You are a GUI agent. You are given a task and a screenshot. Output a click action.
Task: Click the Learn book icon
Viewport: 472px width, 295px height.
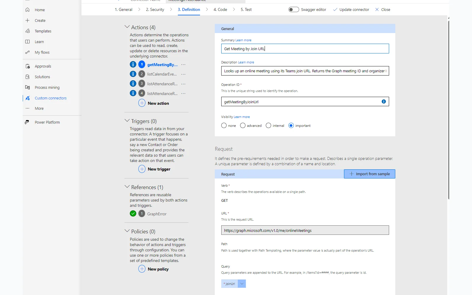click(x=27, y=42)
